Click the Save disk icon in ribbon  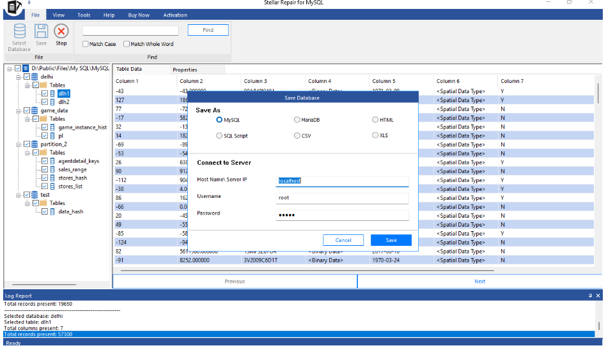point(41,31)
